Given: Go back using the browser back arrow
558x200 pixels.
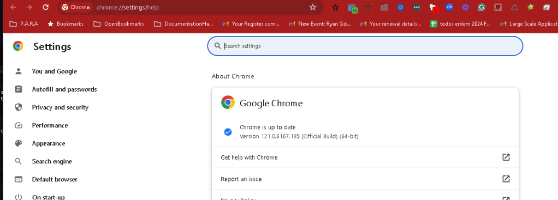Looking at the screenshot, I should pyautogui.click(x=13, y=7).
